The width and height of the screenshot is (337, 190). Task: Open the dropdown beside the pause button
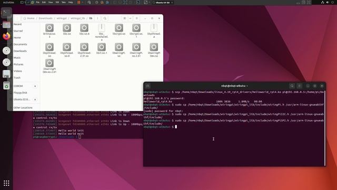point(83,2)
